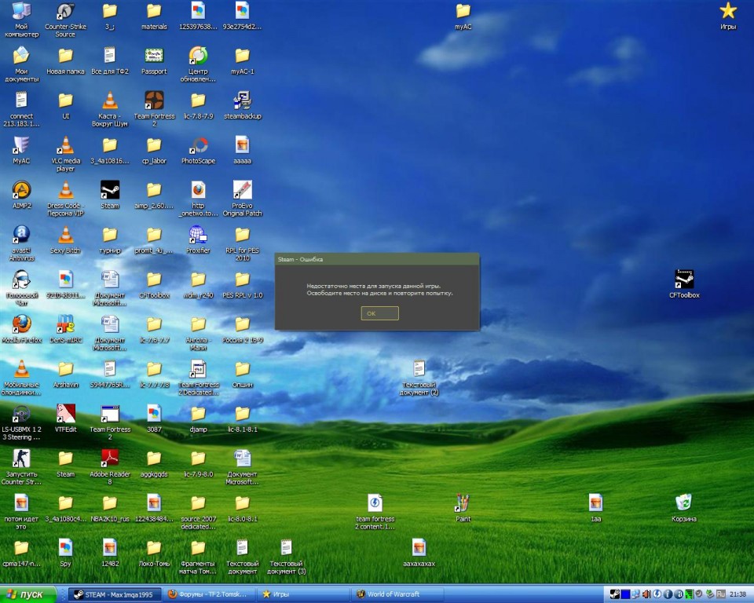Select the Steam shortcut beside Dress Code
Image resolution: width=754 pixels, height=603 pixels.
110,196
